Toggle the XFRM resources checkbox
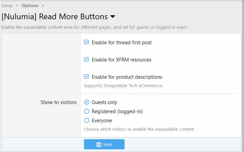244x152 pixels. click(x=86, y=59)
